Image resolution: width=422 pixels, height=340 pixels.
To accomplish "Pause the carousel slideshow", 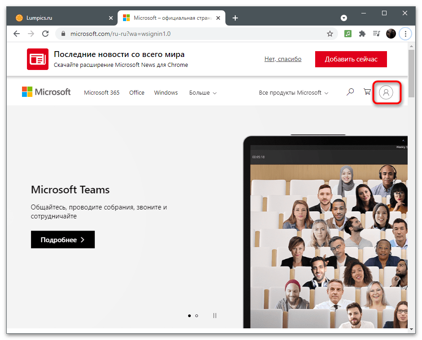I will pos(215,315).
